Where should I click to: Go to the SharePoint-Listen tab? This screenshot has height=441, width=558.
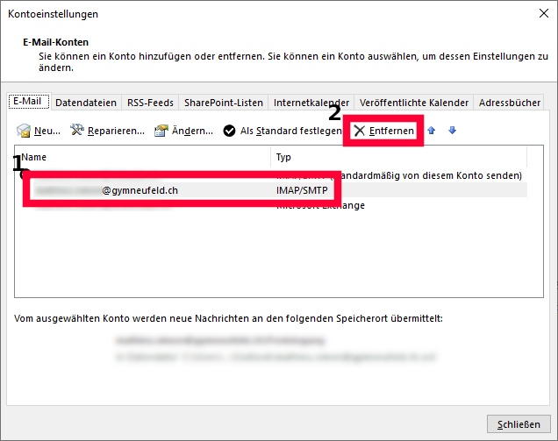tap(223, 103)
